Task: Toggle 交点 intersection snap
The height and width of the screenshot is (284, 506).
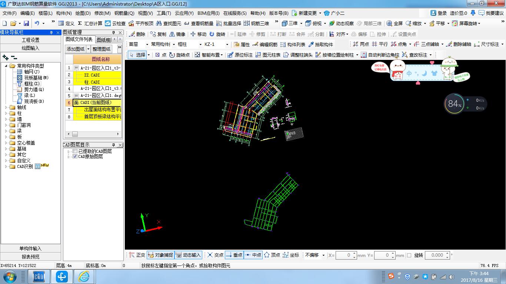Action: (x=215, y=255)
